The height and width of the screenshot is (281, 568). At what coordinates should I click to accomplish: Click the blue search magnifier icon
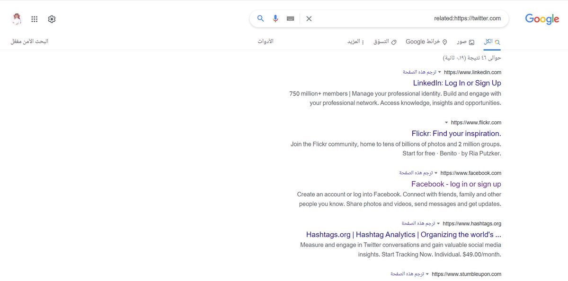[260, 18]
